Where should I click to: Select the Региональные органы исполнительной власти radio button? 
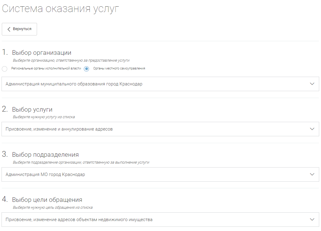tap(5, 69)
